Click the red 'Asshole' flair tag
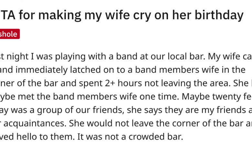 (9, 34)
